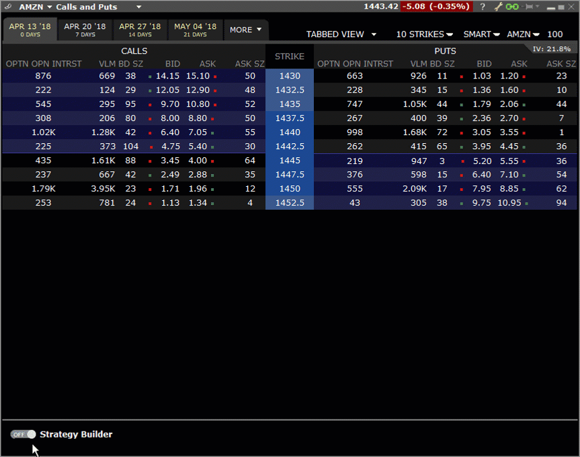Click put ask 10.95 for 1452.5 strike

tap(509, 202)
